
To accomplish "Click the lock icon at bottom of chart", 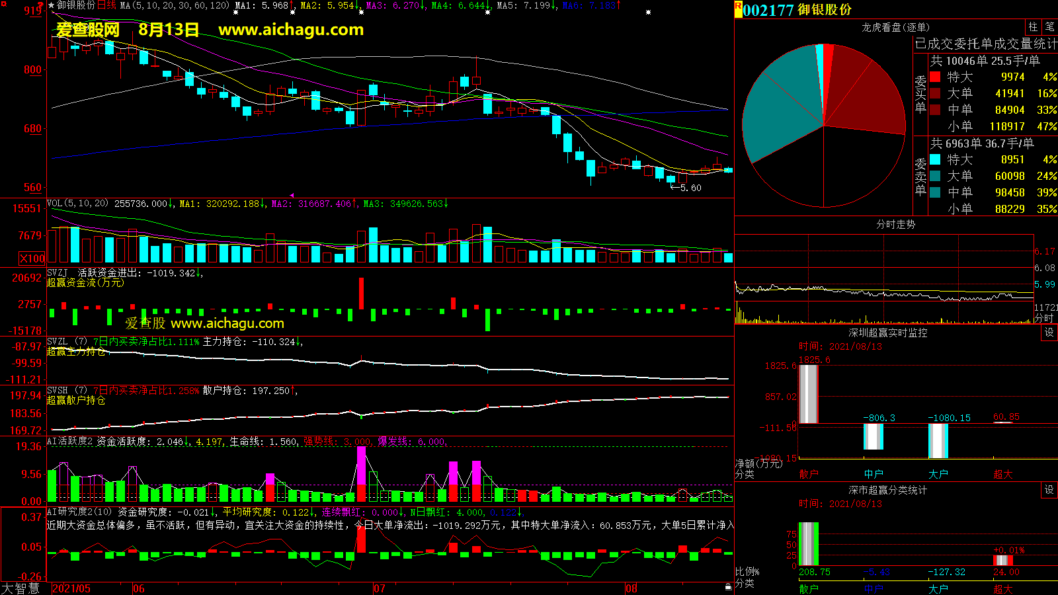I will coord(728,586).
